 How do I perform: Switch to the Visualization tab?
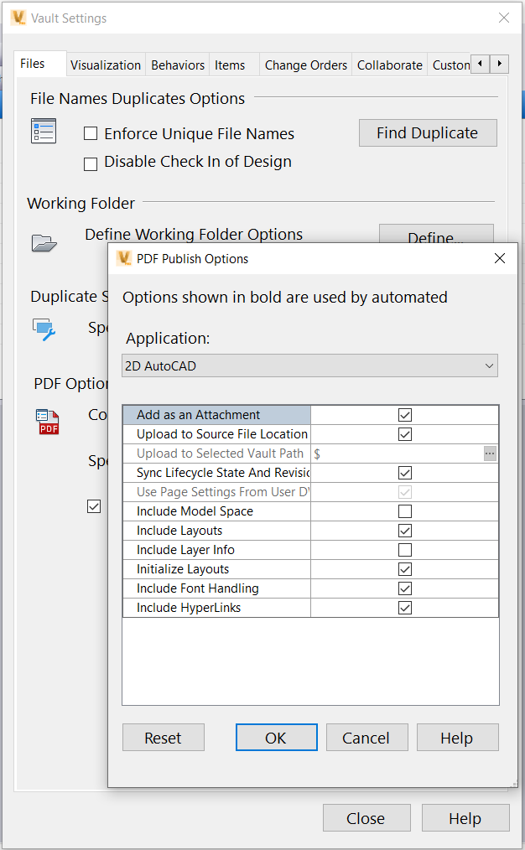tap(105, 64)
